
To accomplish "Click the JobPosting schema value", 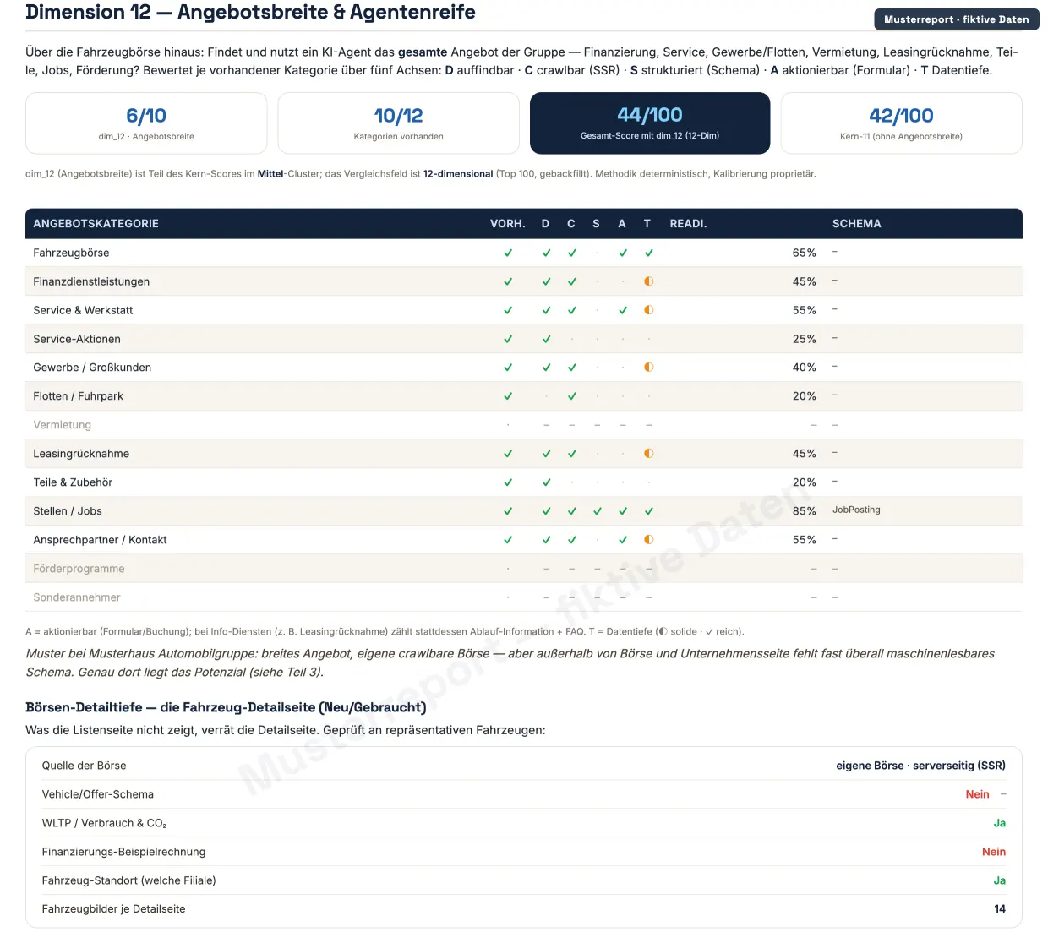I will tap(856, 510).
